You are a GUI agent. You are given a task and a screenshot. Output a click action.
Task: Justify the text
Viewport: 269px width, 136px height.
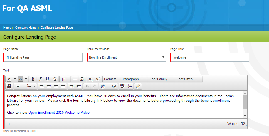click(63, 86)
